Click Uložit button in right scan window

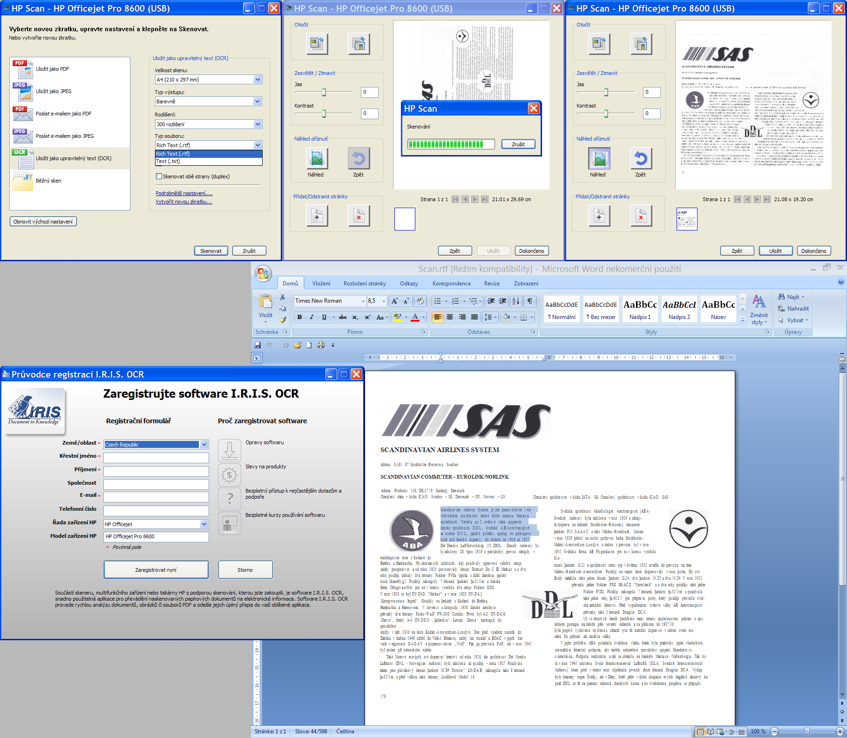tap(775, 251)
